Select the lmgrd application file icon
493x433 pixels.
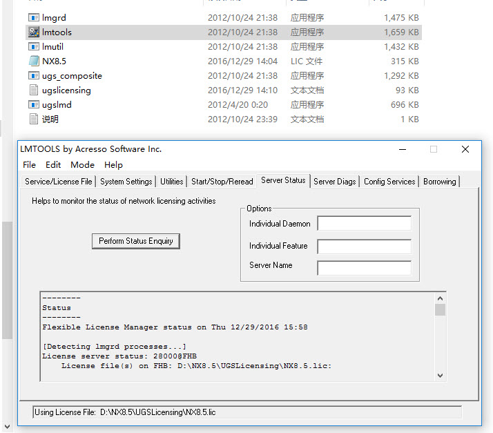coord(34,17)
